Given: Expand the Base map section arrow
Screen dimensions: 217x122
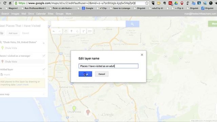Looking at the screenshot, I should 44,94.
